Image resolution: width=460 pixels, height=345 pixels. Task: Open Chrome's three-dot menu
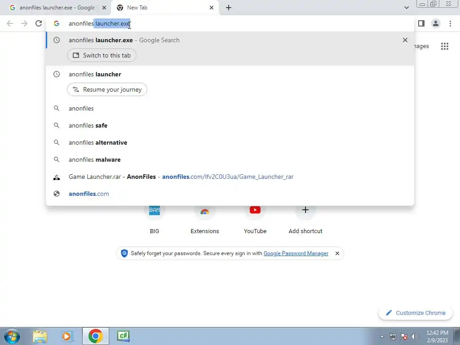450,23
